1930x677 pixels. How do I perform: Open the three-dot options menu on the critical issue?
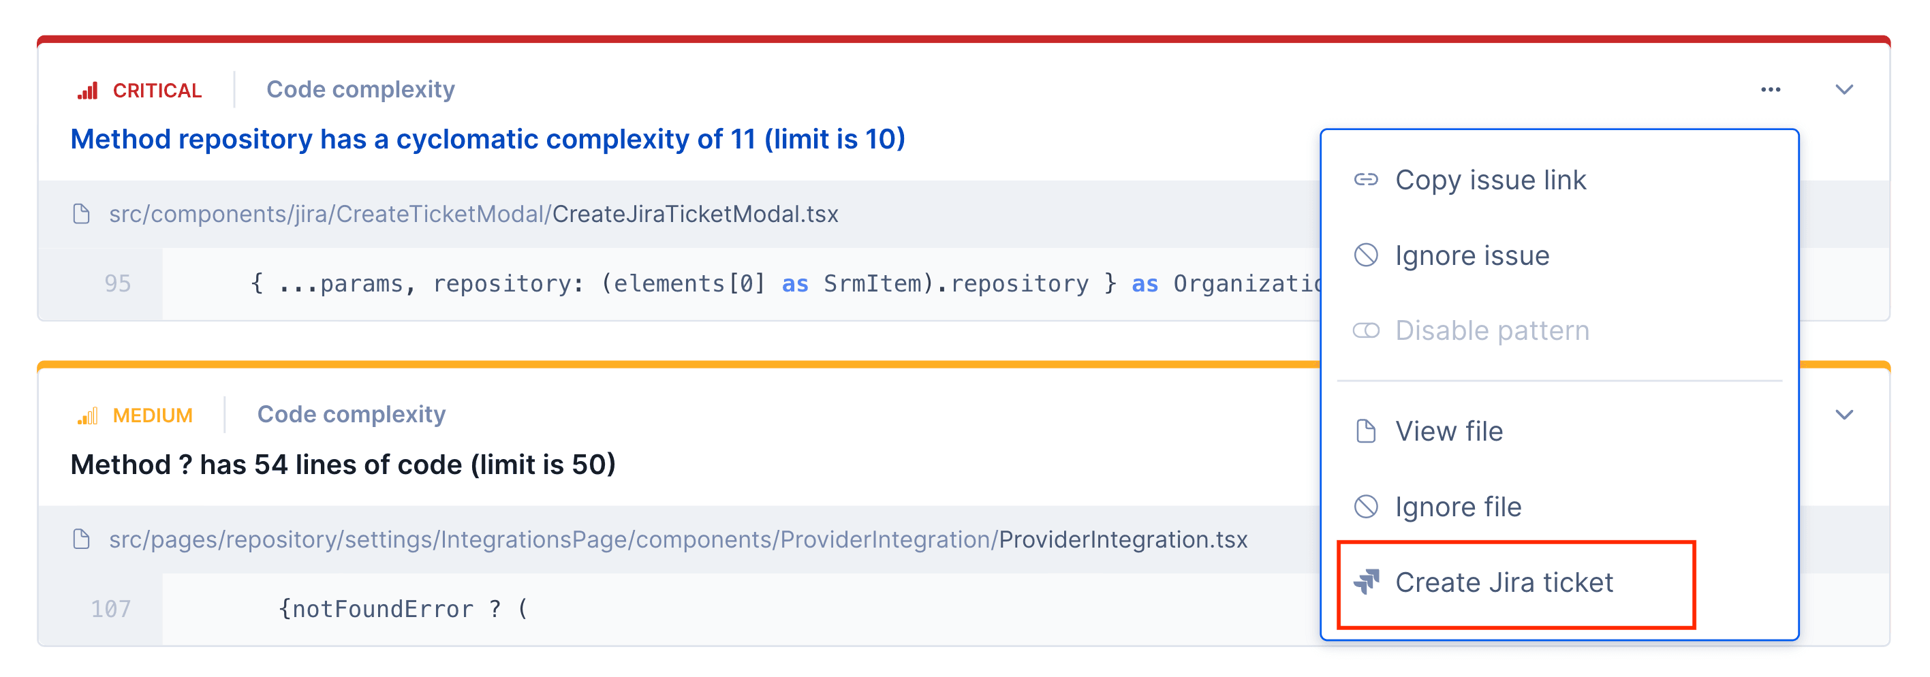(x=1771, y=89)
